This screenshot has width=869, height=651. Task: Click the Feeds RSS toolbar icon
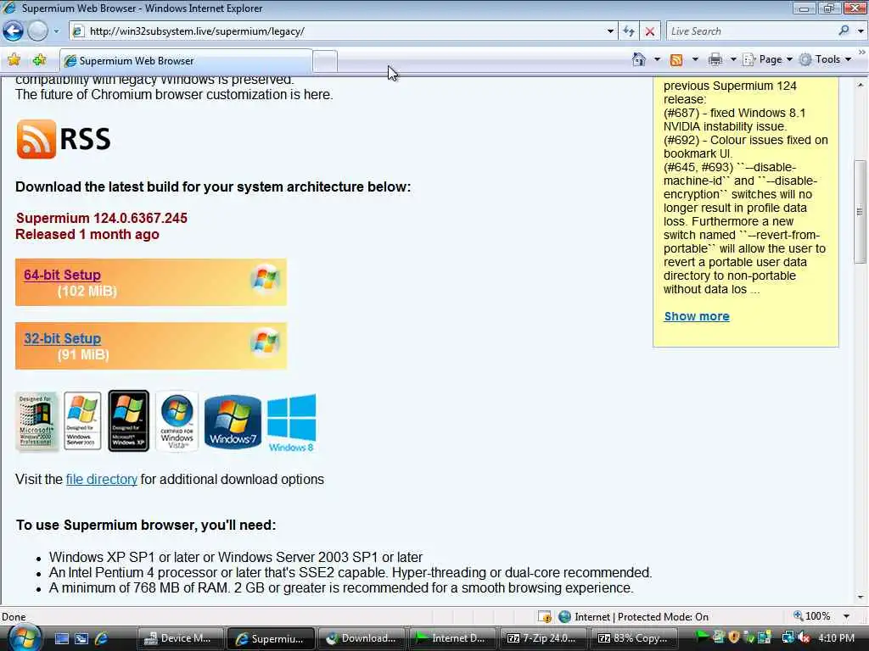[x=676, y=60]
